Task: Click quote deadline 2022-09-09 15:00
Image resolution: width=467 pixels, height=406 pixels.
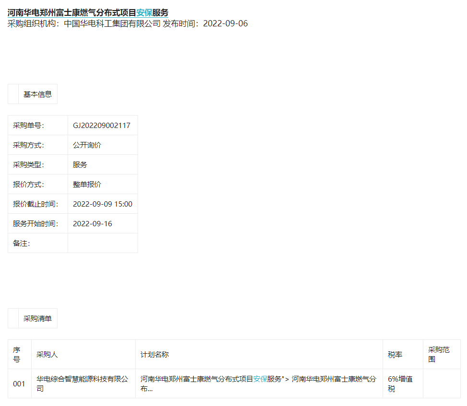Action: tap(102, 204)
